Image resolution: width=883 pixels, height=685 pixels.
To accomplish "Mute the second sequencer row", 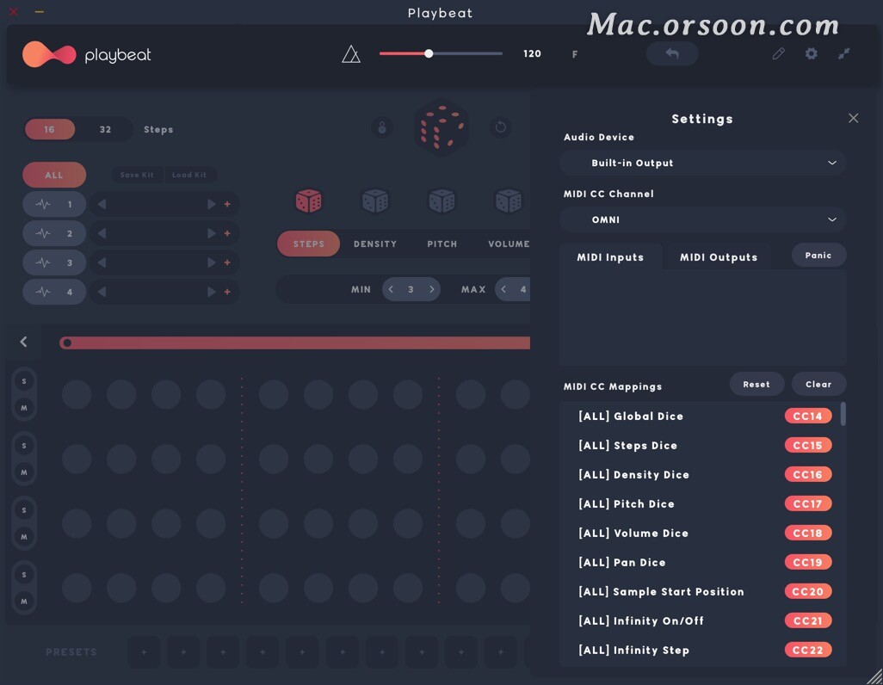I will 24,472.
